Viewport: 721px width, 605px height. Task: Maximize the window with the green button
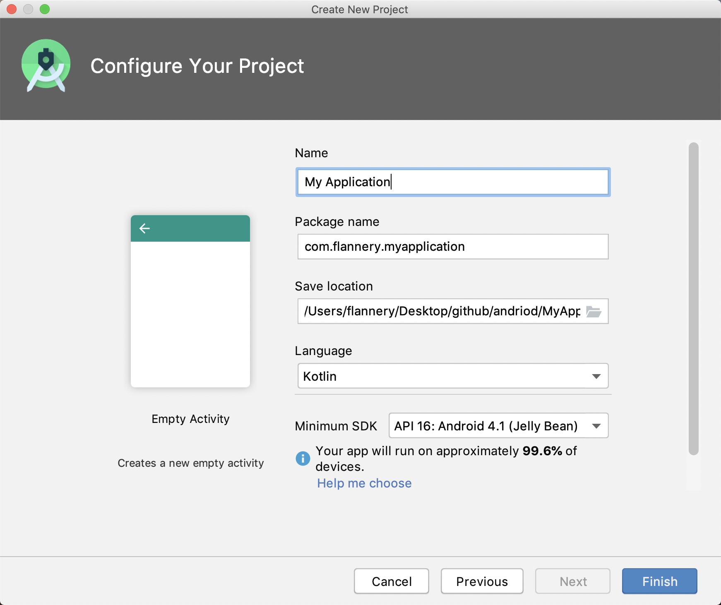[x=45, y=9]
